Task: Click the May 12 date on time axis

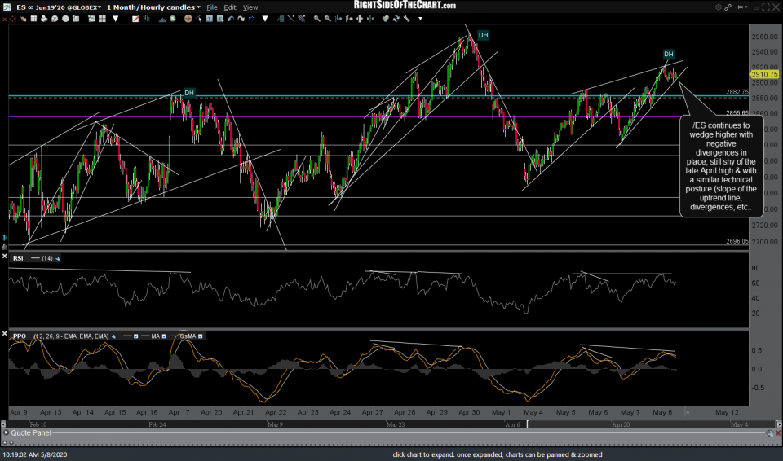Action: (727, 412)
